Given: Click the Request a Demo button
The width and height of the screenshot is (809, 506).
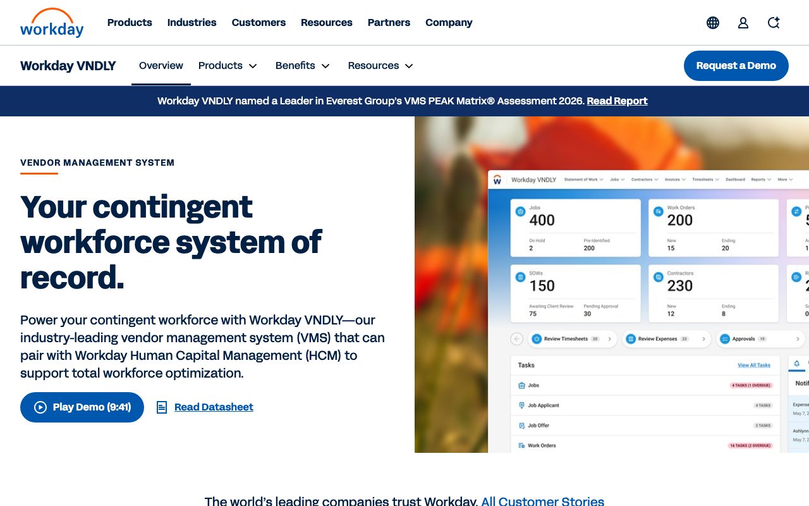Looking at the screenshot, I should tap(736, 66).
